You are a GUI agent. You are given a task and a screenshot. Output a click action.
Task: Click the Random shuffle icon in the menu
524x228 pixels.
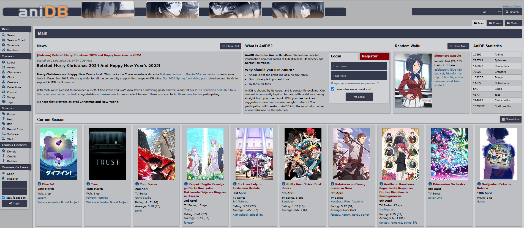[x=4, y=50]
